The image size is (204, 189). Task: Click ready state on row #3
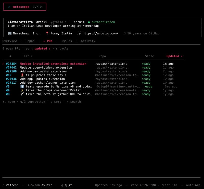pyautogui.click(x=148, y=86)
